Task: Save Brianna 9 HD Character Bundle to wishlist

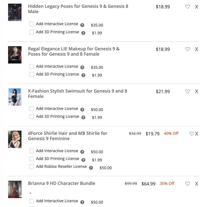Action: (188, 184)
